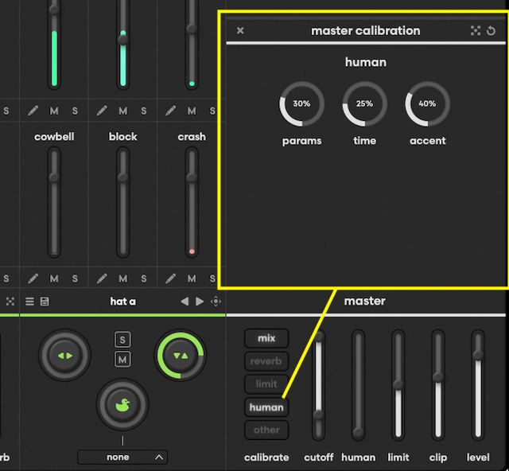The image size is (509, 471).
Task: Open the none dropdown below duck knob
Action: pyautogui.click(x=122, y=457)
